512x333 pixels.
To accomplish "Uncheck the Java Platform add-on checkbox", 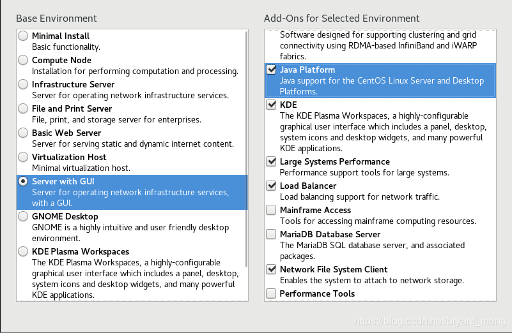I will click(271, 70).
